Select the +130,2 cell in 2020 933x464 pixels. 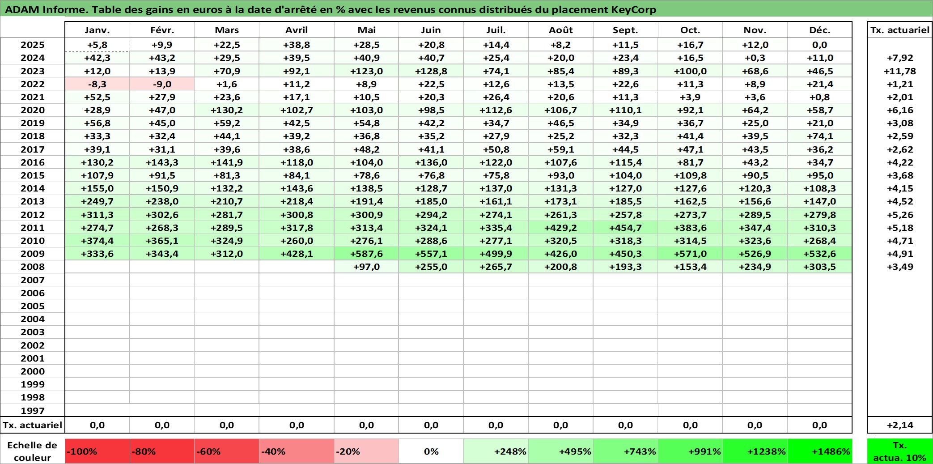click(x=227, y=110)
